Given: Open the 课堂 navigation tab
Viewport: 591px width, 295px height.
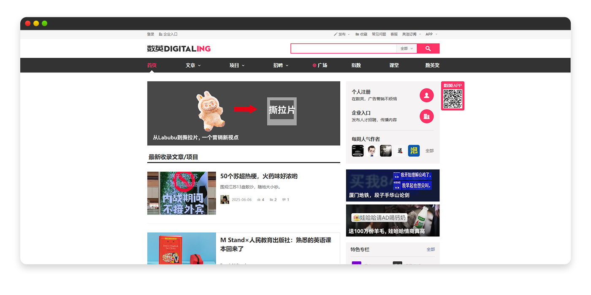Looking at the screenshot, I should point(394,65).
